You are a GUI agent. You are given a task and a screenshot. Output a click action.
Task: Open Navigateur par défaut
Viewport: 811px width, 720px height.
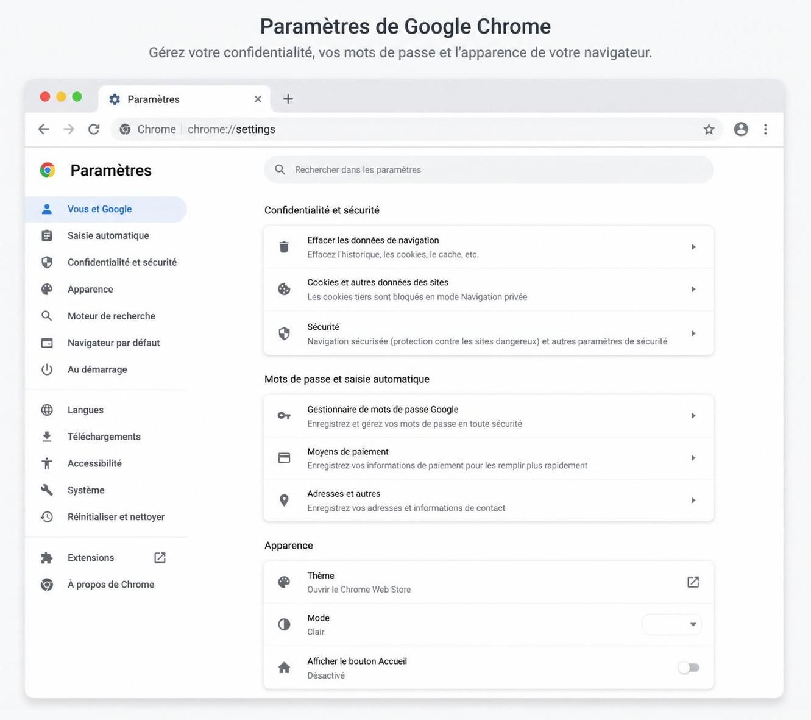pos(105,343)
